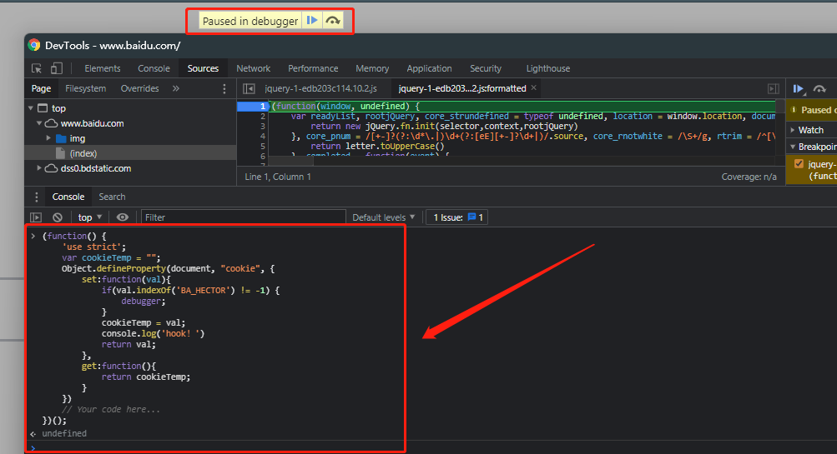Click the undefined console result
837x454 pixels.
[64, 434]
